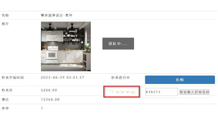Click the 秒杀开始时间 label
The image size is (218, 114).
[x=13, y=78]
